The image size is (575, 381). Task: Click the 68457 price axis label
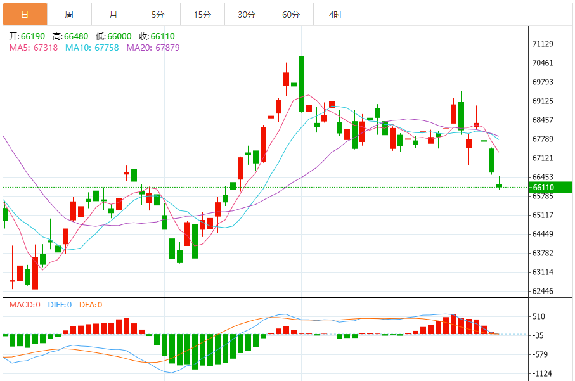click(x=543, y=120)
